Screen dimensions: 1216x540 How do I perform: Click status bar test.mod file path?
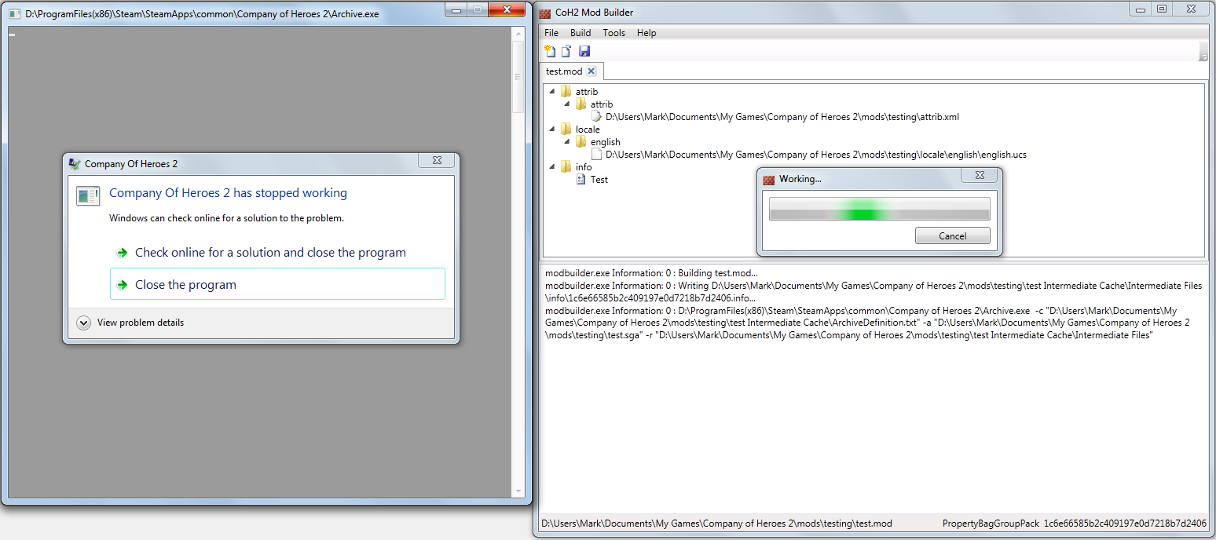point(716,524)
